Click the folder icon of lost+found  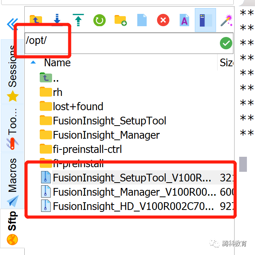pyautogui.click(x=46, y=106)
